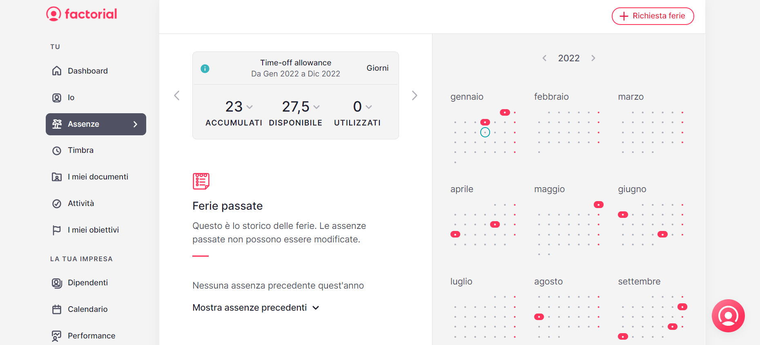Open the support chat bubble
This screenshot has width=760, height=345.
729,316
